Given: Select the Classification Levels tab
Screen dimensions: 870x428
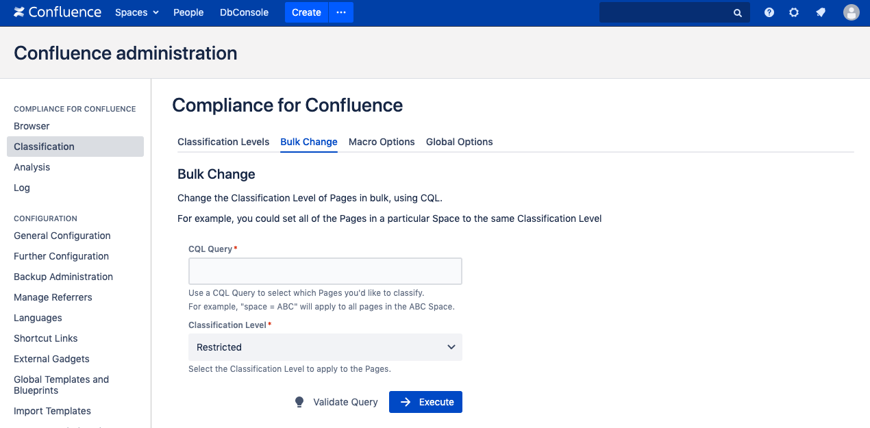Looking at the screenshot, I should coord(223,142).
